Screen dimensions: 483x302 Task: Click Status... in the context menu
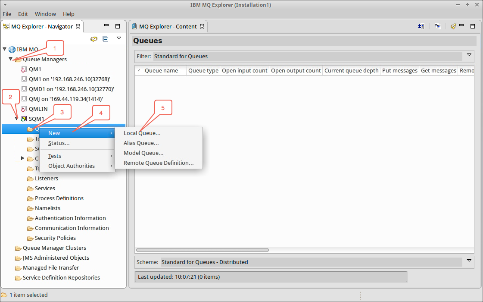tap(77, 143)
